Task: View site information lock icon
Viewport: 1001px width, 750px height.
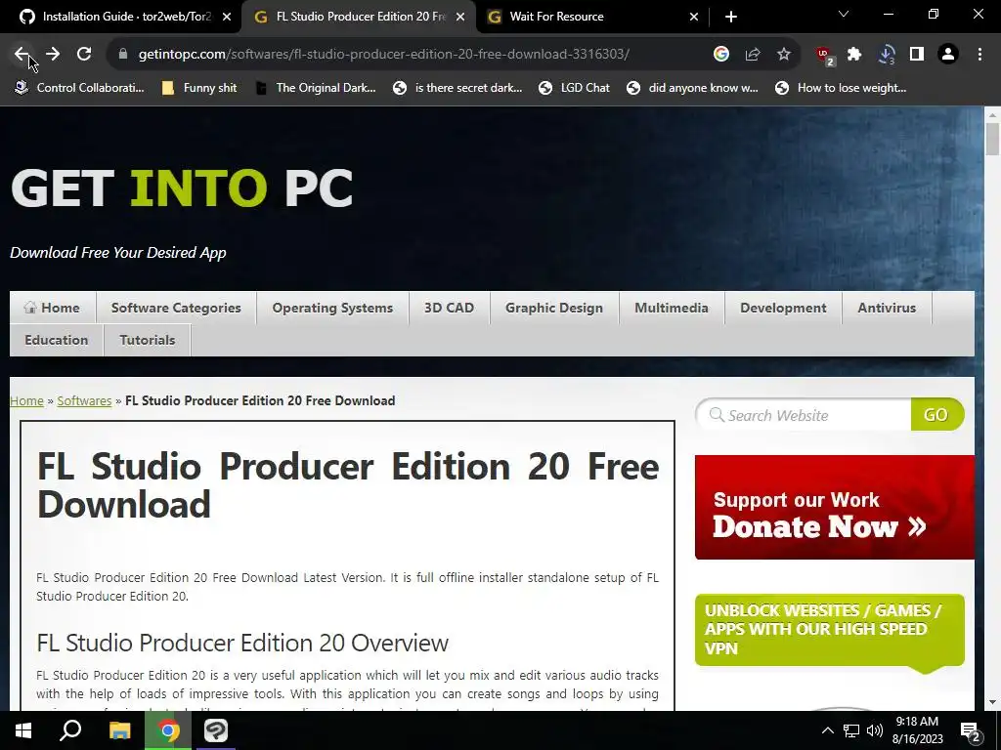Action: 123,55
